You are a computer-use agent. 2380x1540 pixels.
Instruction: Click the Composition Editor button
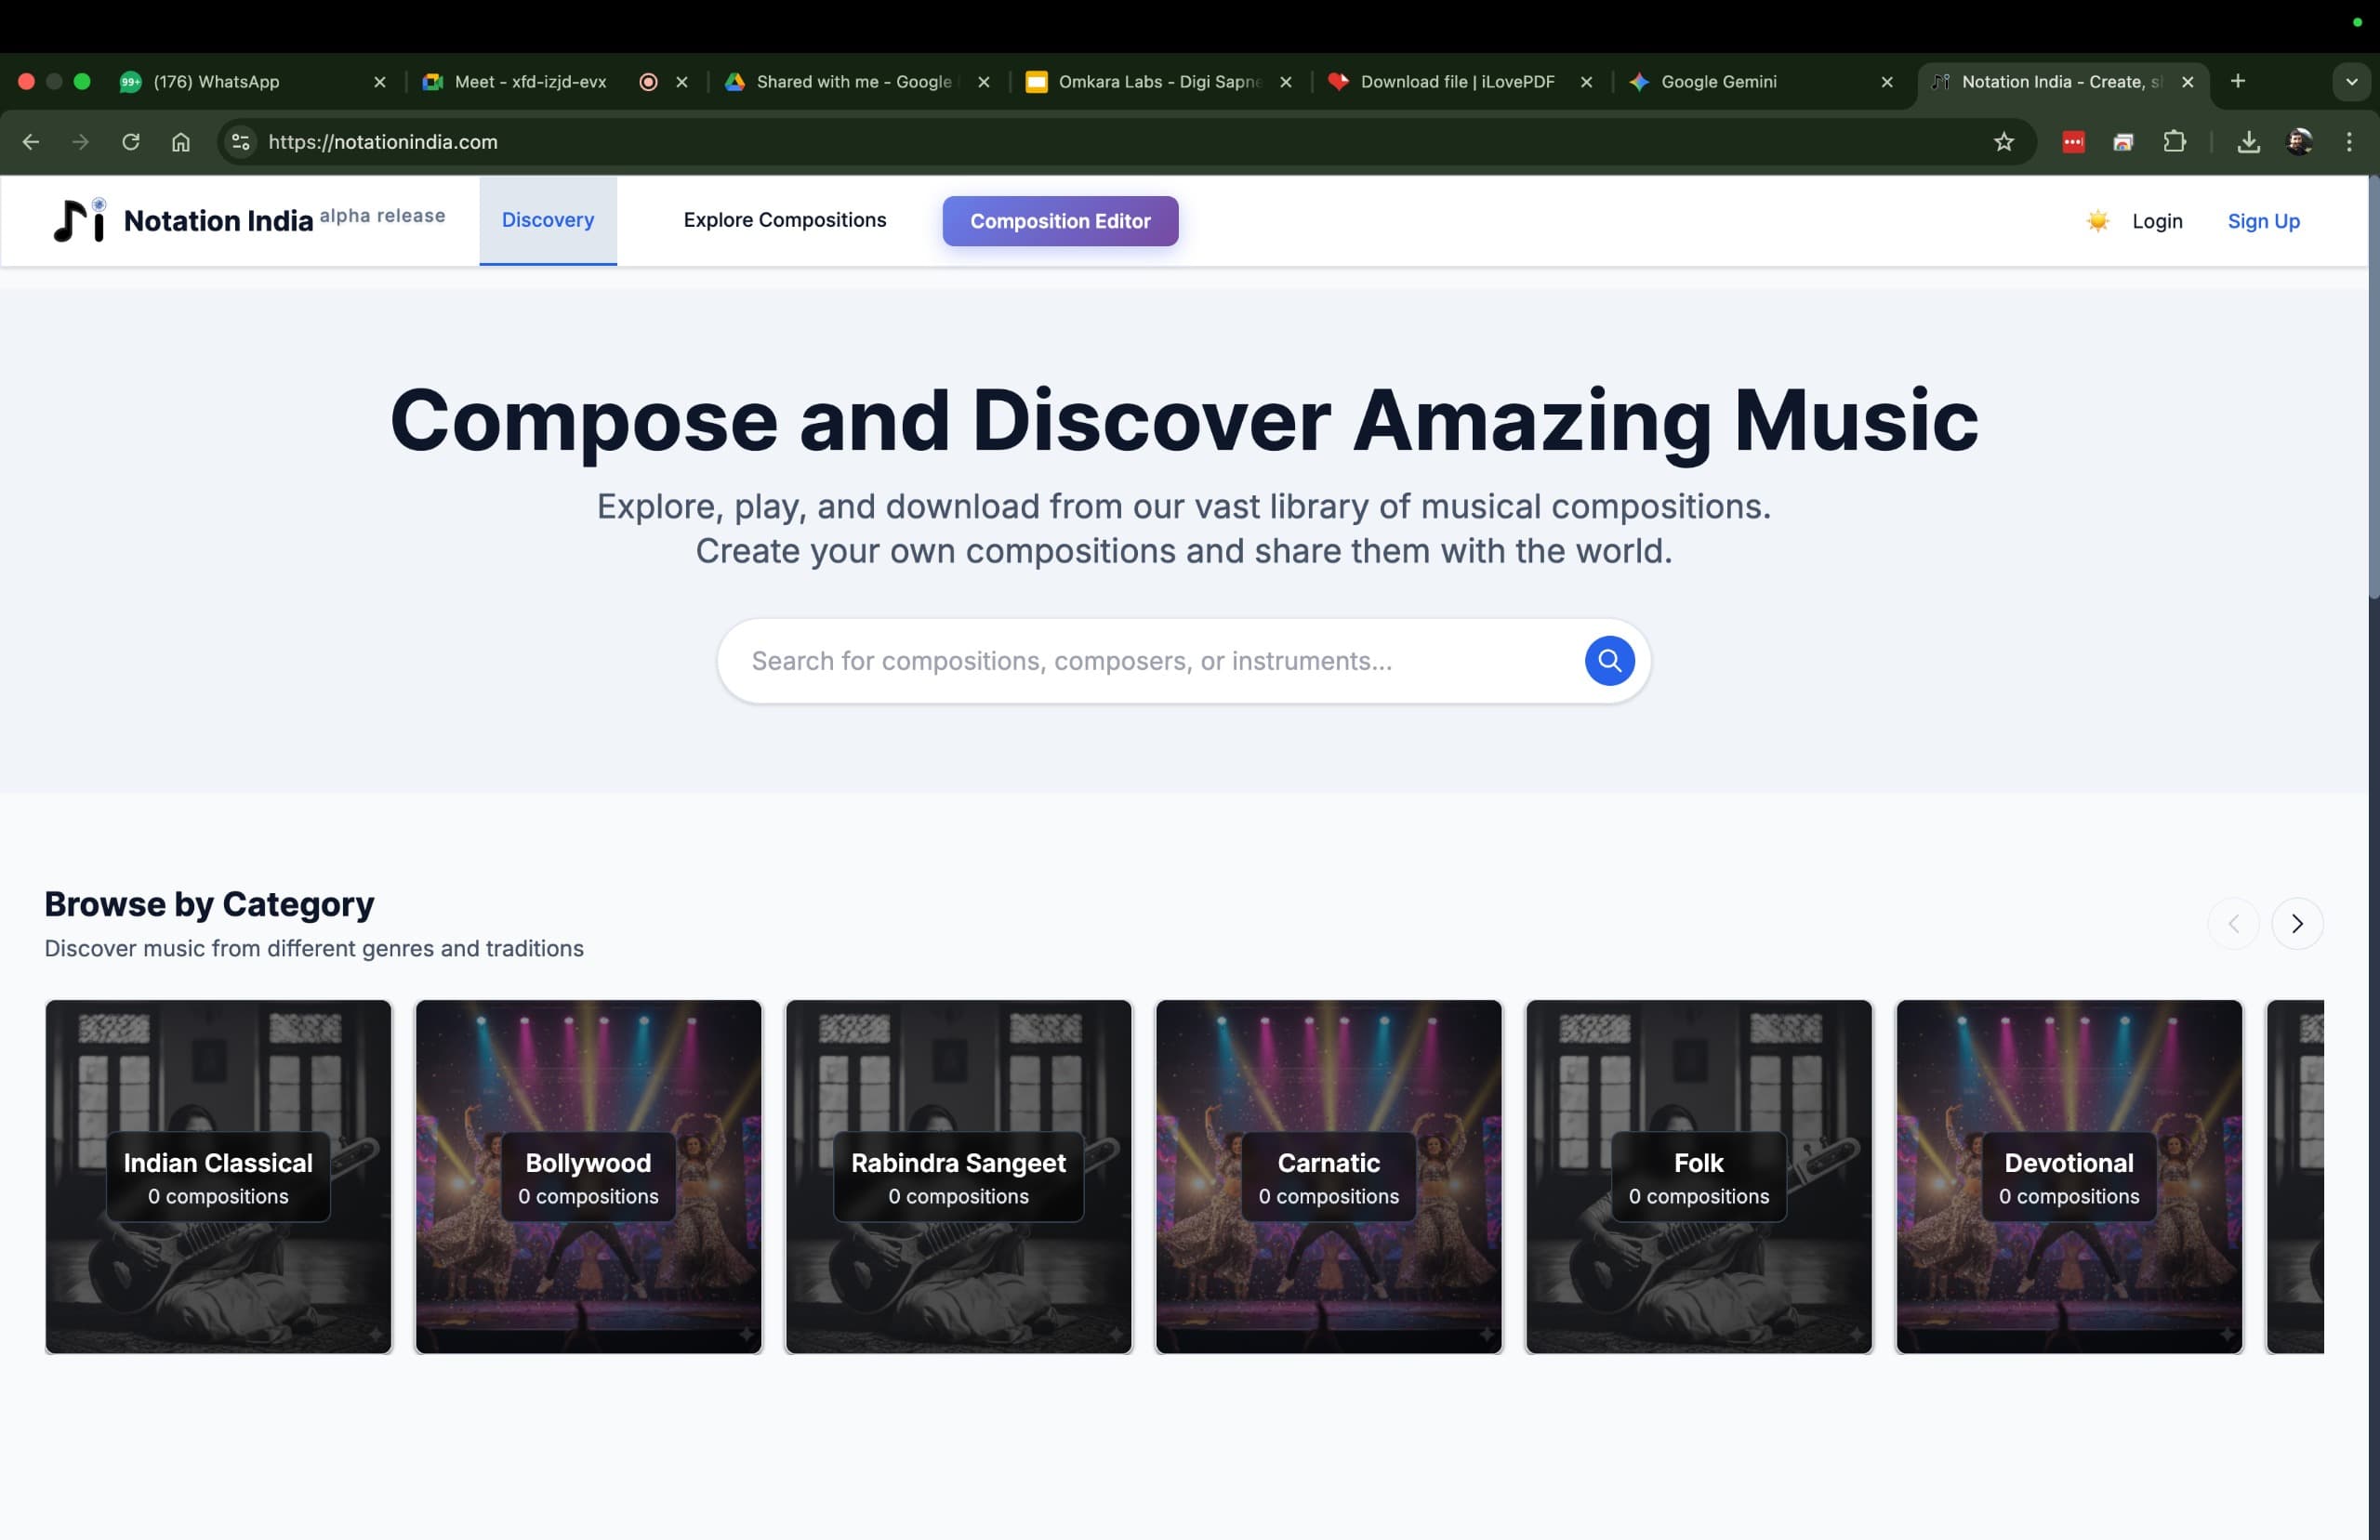point(1059,221)
